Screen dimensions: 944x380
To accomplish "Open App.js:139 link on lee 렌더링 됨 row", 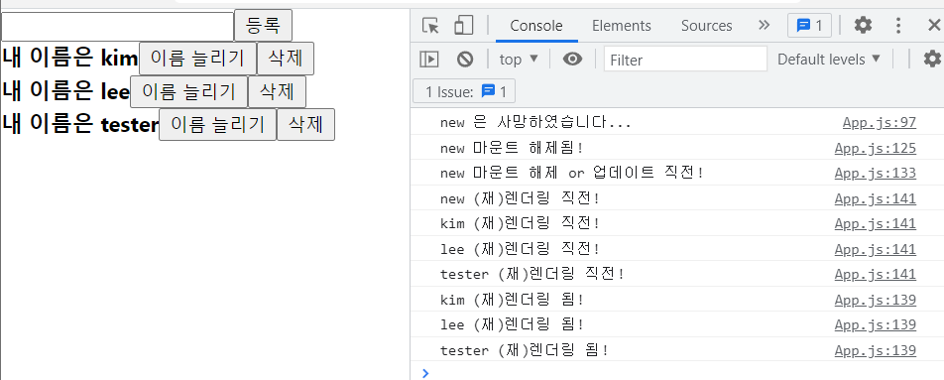I will [876, 325].
